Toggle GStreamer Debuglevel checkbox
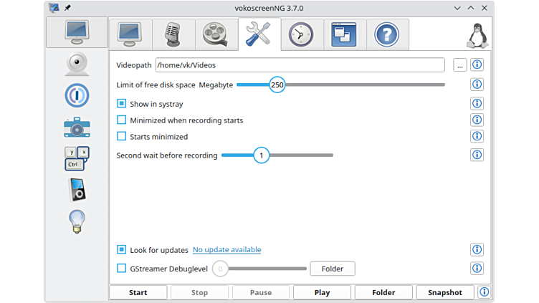539x303 pixels. tap(122, 269)
